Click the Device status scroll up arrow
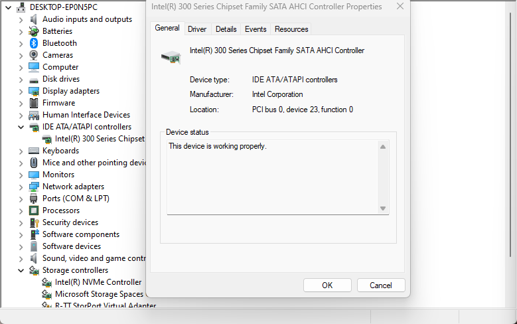517x324 pixels. coord(383,147)
